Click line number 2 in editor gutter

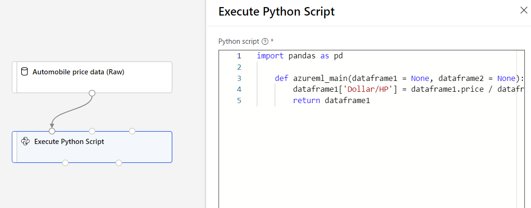[239, 67]
